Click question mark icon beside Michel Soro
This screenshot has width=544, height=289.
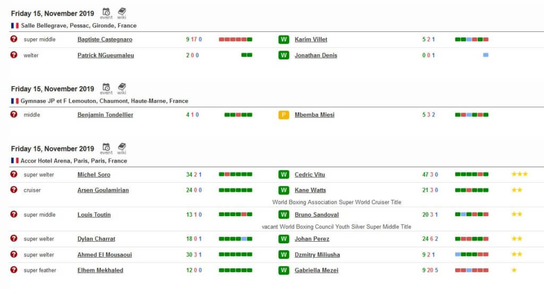[x=14, y=174]
